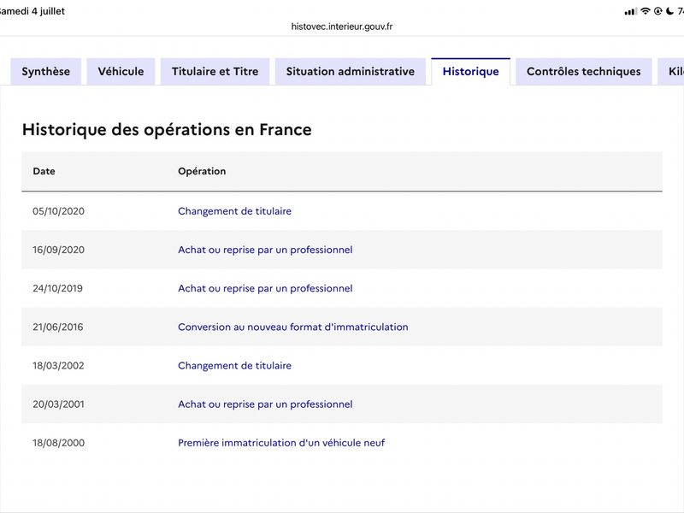Click Changement de titulaire dated 18/03/2002
The width and height of the screenshot is (684, 513).
tap(234, 366)
